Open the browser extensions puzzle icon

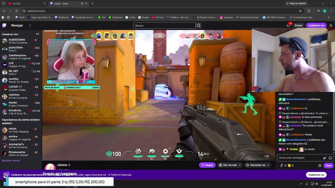[309, 11]
